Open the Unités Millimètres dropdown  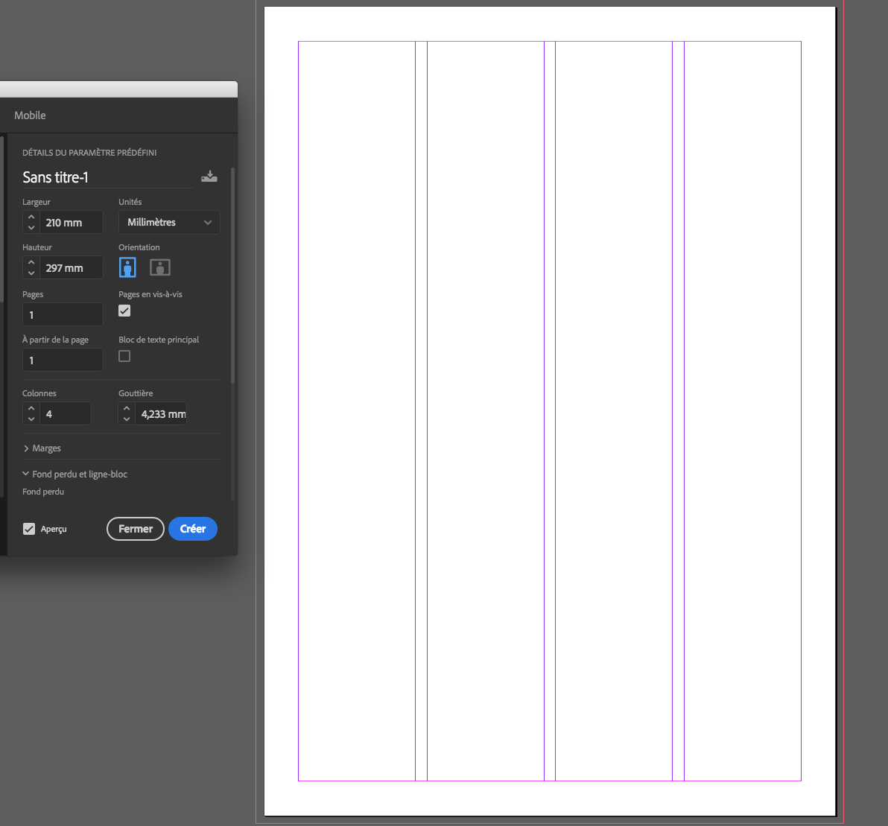pos(169,223)
